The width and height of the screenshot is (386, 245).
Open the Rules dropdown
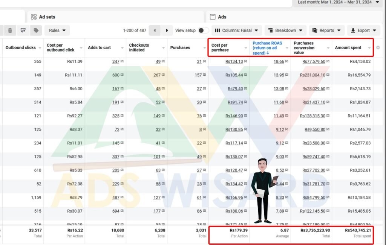[x=57, y=30]
